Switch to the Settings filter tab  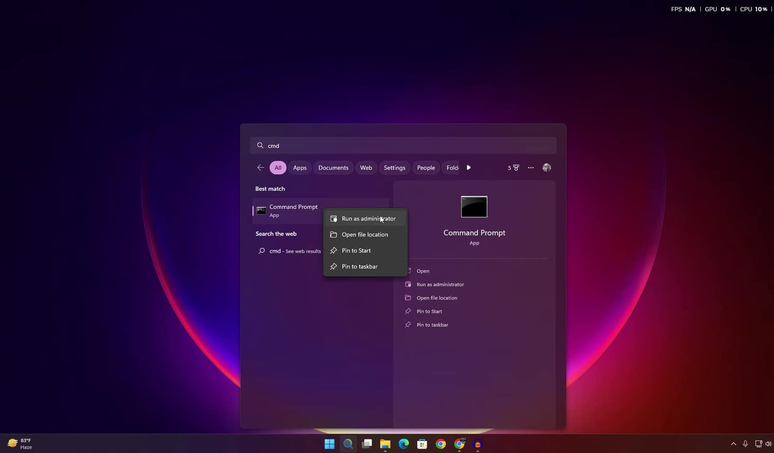(x=395, y=168)
